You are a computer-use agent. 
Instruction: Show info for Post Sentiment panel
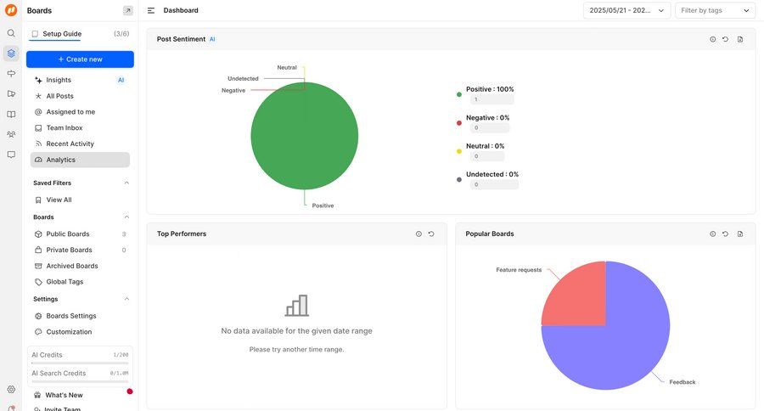tap(713, 39)
